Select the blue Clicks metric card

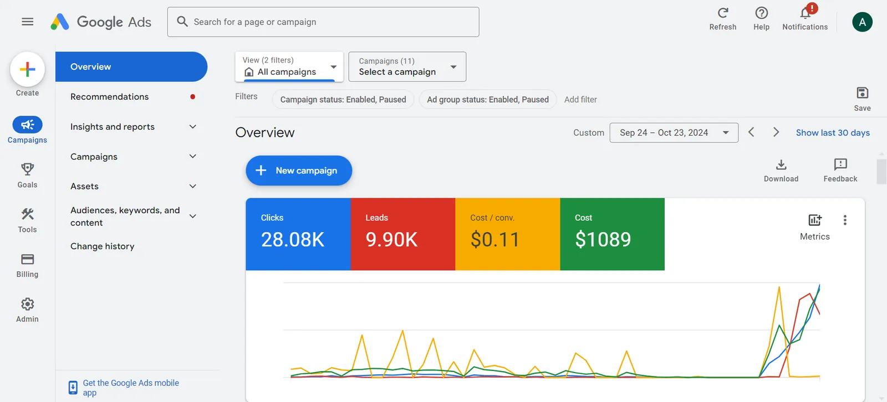tap(298, 234)
